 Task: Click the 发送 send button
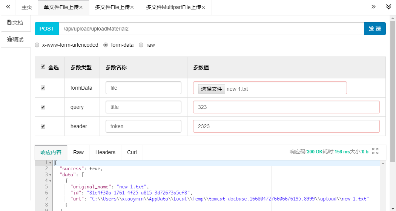pyautogui.click(x=375, y=29)
